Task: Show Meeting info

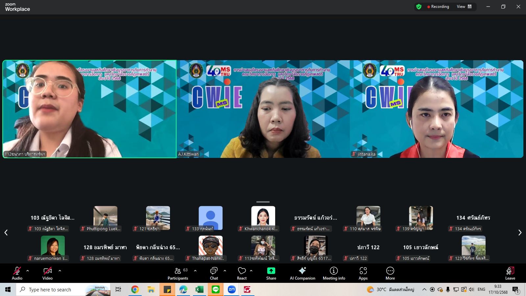Action: click(x=334, y=273)
